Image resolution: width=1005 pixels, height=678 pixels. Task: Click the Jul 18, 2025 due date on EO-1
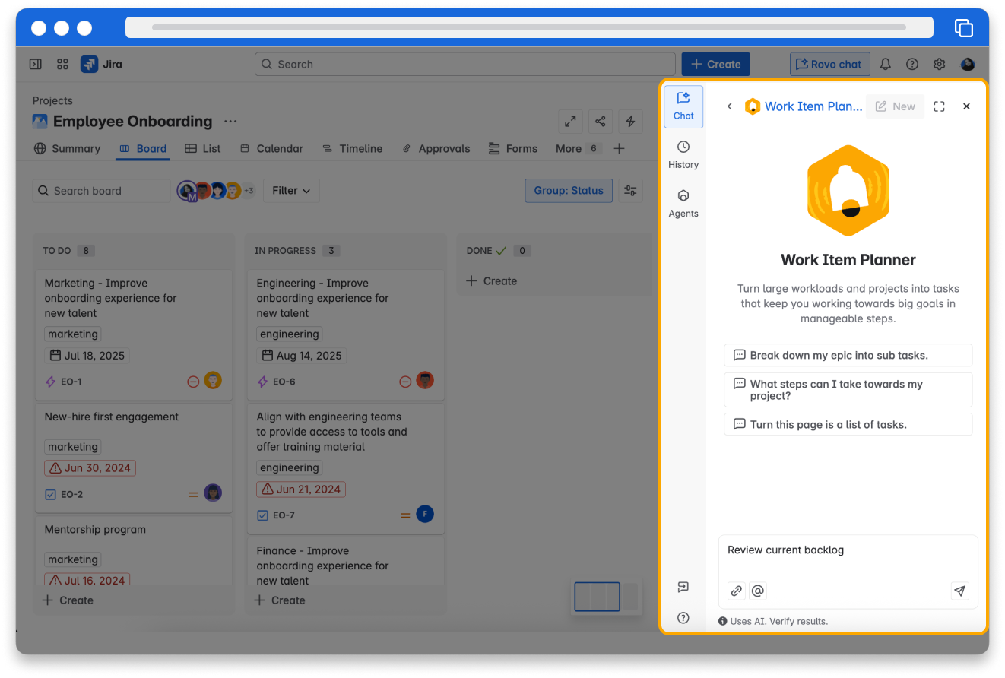[x=88, y=356]
